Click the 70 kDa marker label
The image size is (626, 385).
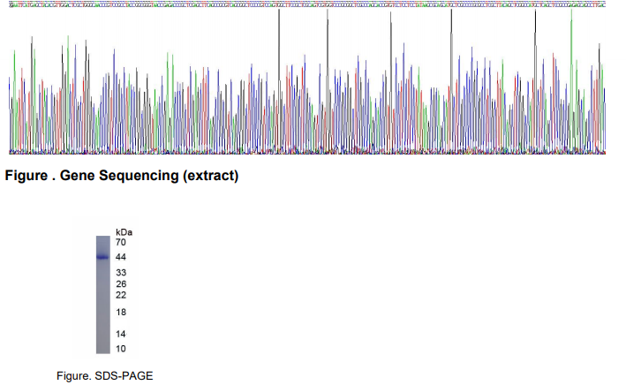click(122, 242)
